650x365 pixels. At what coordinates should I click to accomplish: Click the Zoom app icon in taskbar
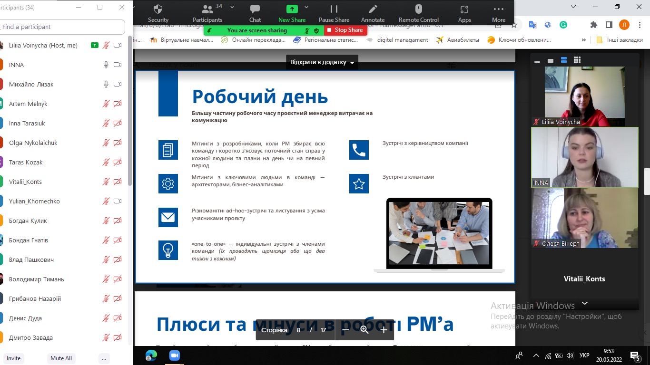[174, 355]
